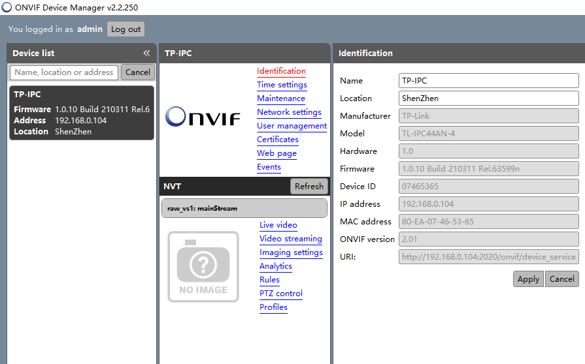Image resolution: width=585 pixels, height=364 pixels.
Task: Open Time settings
Action: pyautogui.click(x=282, y=85)
